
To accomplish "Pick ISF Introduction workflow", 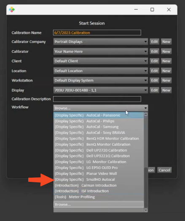I will point(99,191).
